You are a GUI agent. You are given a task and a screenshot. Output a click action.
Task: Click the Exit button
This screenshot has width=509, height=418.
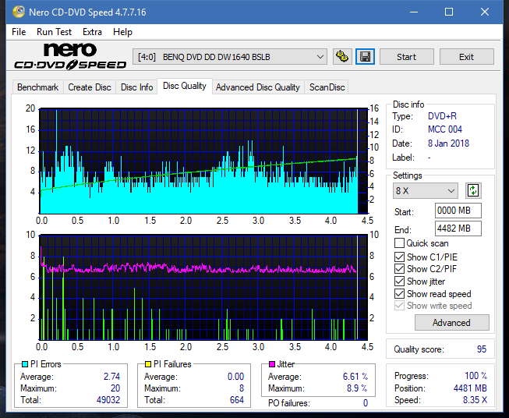click(x=466, y=57)
